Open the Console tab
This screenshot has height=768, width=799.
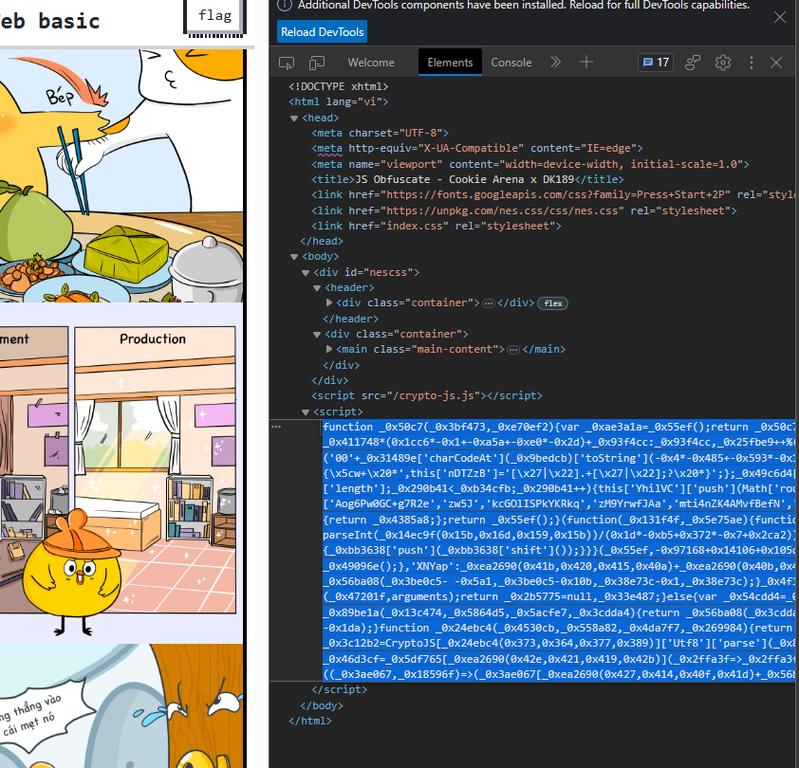511,63
